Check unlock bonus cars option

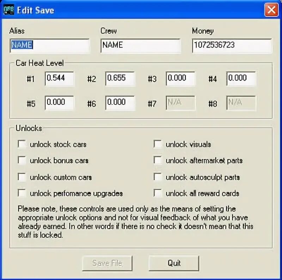coord(22,160)
